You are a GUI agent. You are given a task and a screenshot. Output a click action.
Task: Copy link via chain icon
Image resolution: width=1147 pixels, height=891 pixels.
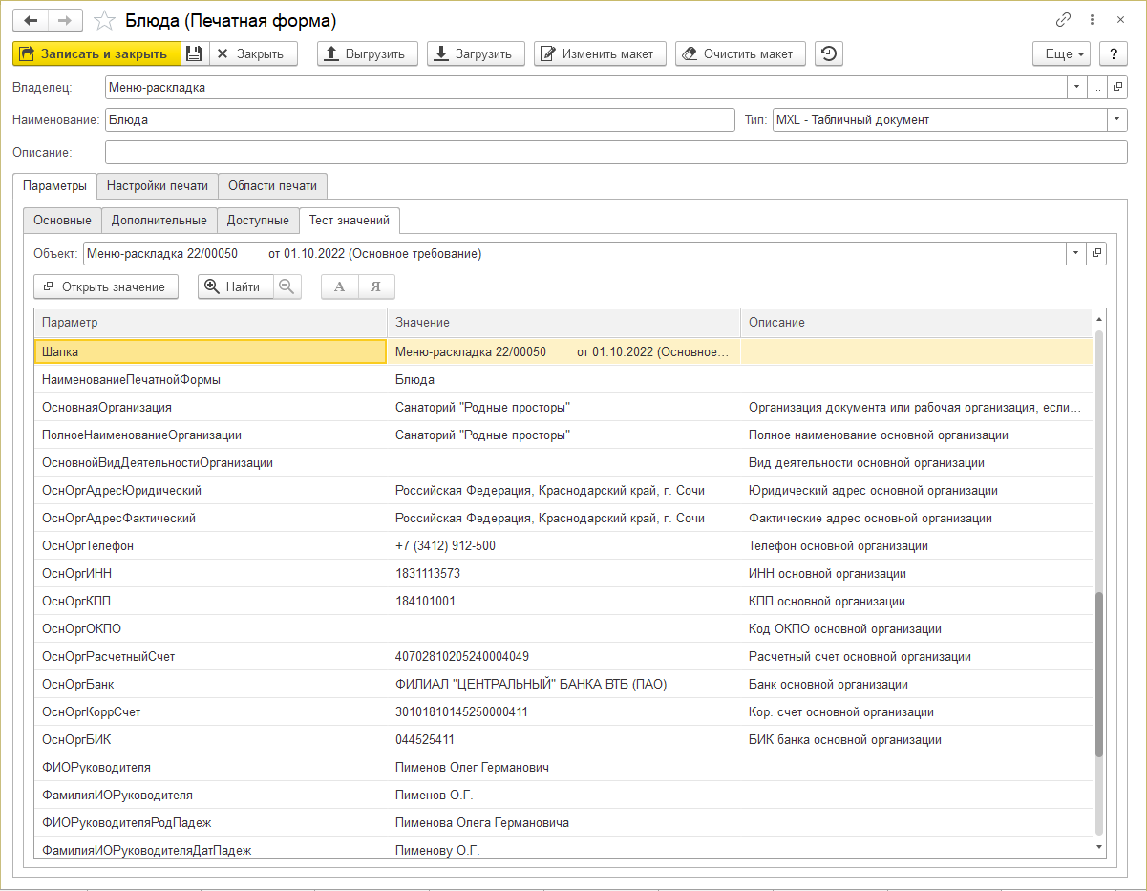[1063, 20]
